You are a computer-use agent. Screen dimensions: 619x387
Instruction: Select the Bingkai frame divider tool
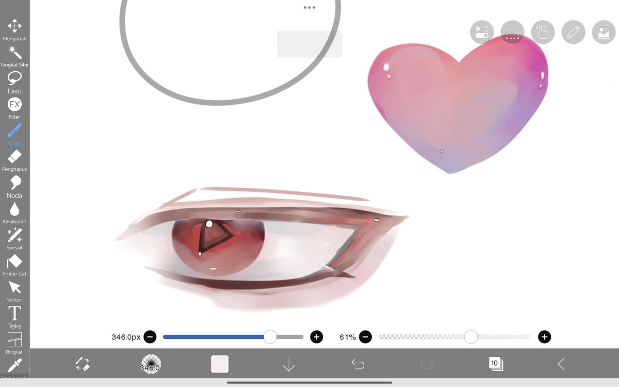point(14,343)
